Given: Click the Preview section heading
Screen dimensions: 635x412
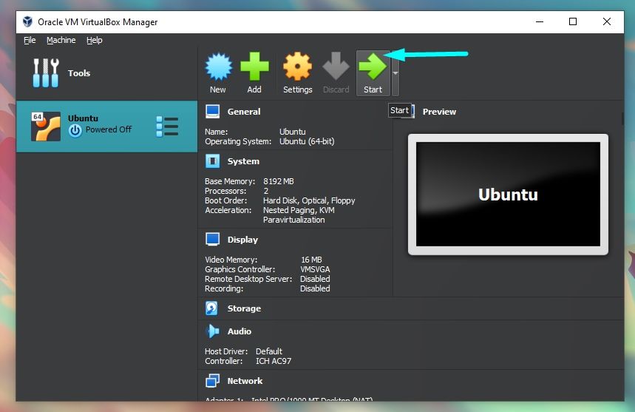Looking at the screenshot, I should [439, 112].
